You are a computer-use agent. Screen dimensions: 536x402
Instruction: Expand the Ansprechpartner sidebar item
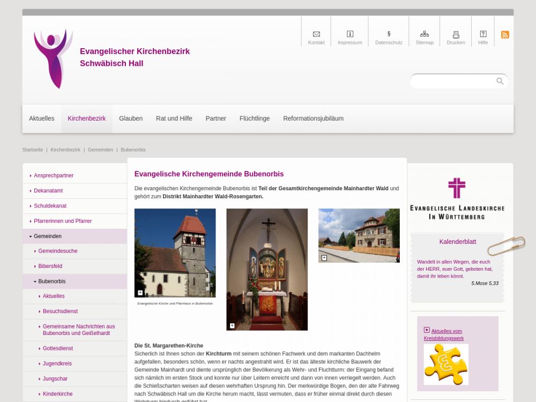31,176
